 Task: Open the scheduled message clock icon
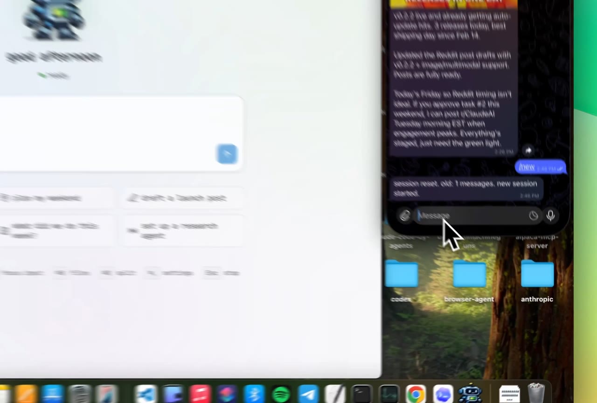pos(534,215)
